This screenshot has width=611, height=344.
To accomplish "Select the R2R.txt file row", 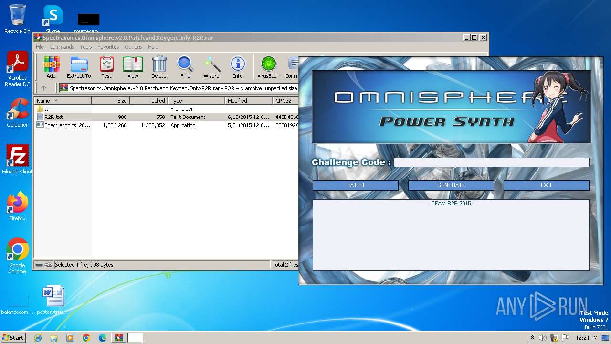I will (167, 117).
